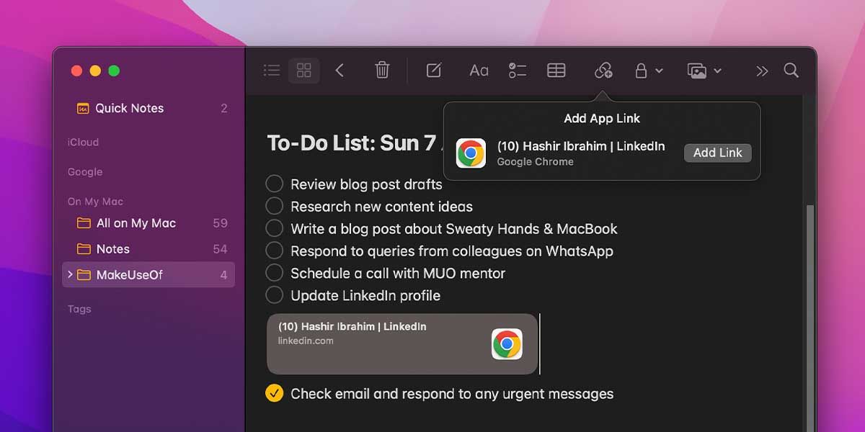Screen dimensions: 865x432
Task: Switch to gallery view in toolbar
Action: point(304,71)
